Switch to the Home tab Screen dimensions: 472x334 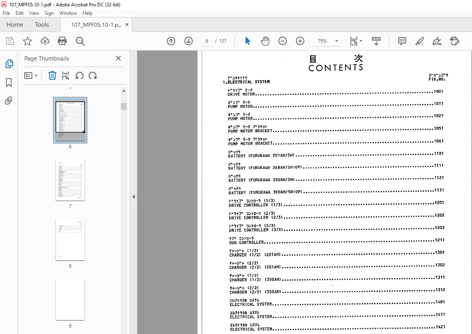click(15, 25)
